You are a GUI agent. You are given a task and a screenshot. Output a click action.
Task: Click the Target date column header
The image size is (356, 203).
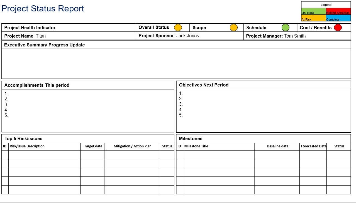click(93, 146)
